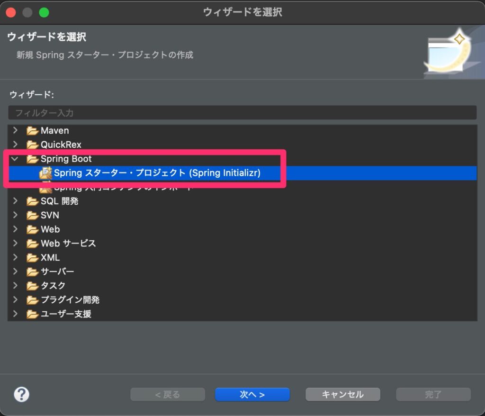Select the サーバー tree label
485x416 pixels.
[57, 272]
